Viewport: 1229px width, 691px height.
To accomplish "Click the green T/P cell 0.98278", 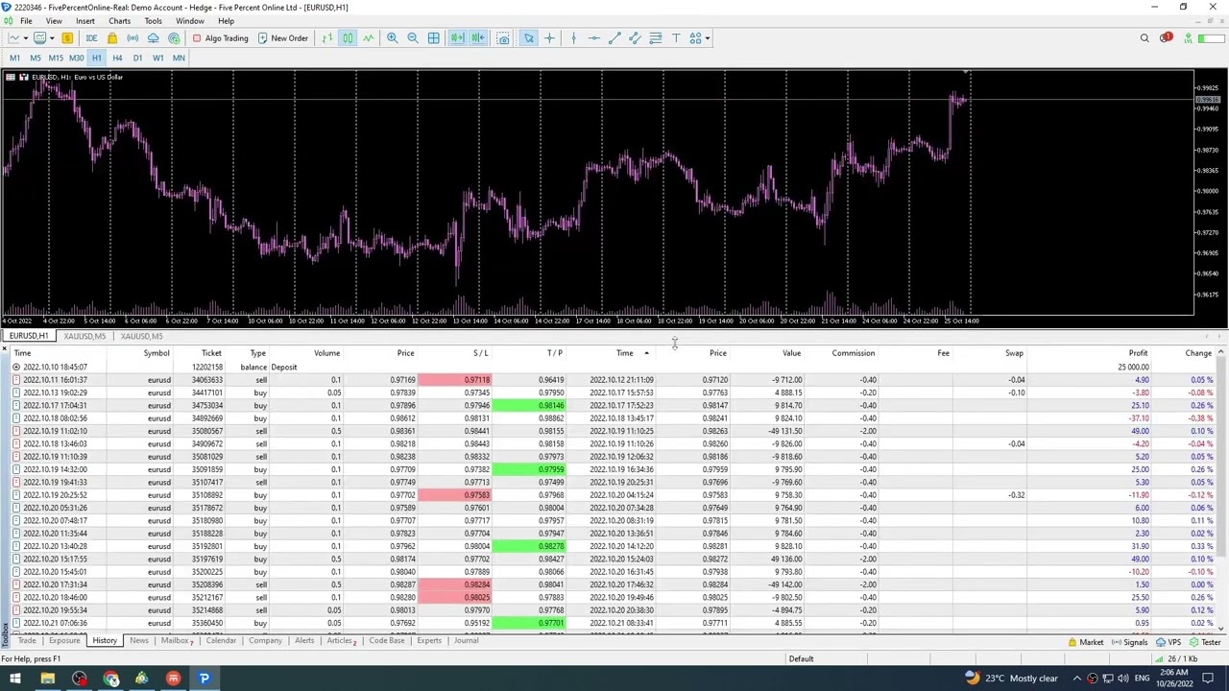I will [528, 546].
